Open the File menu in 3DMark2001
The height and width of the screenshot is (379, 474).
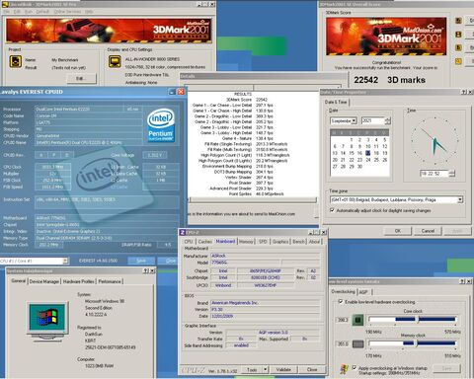[6, 12]
